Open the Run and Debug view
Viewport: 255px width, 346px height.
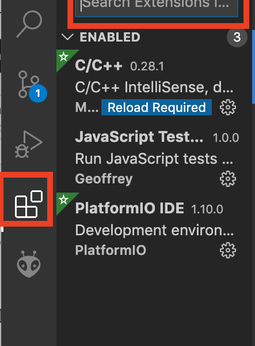click(x=28, y=144)
